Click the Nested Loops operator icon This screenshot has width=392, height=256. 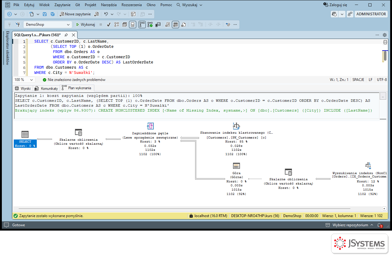(x=150, y=126)
